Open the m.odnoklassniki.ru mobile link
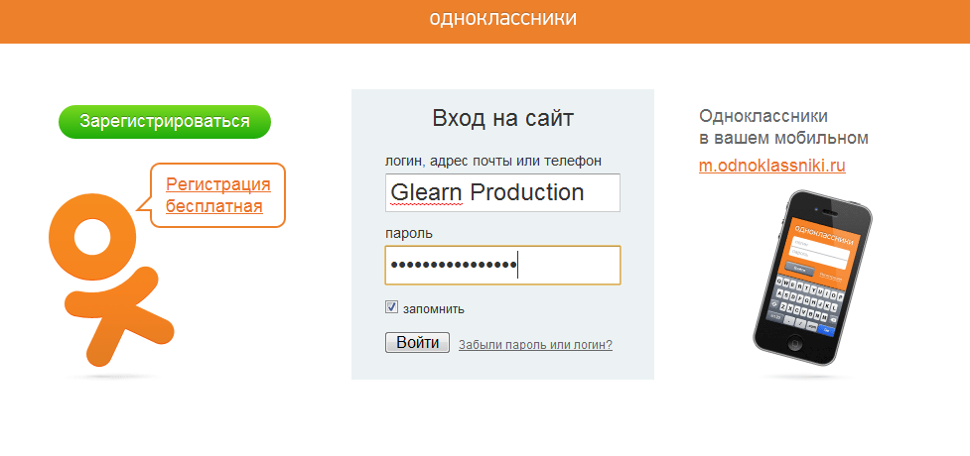The width and height of the screenshot is (970, 456). [x=772, y=166]
